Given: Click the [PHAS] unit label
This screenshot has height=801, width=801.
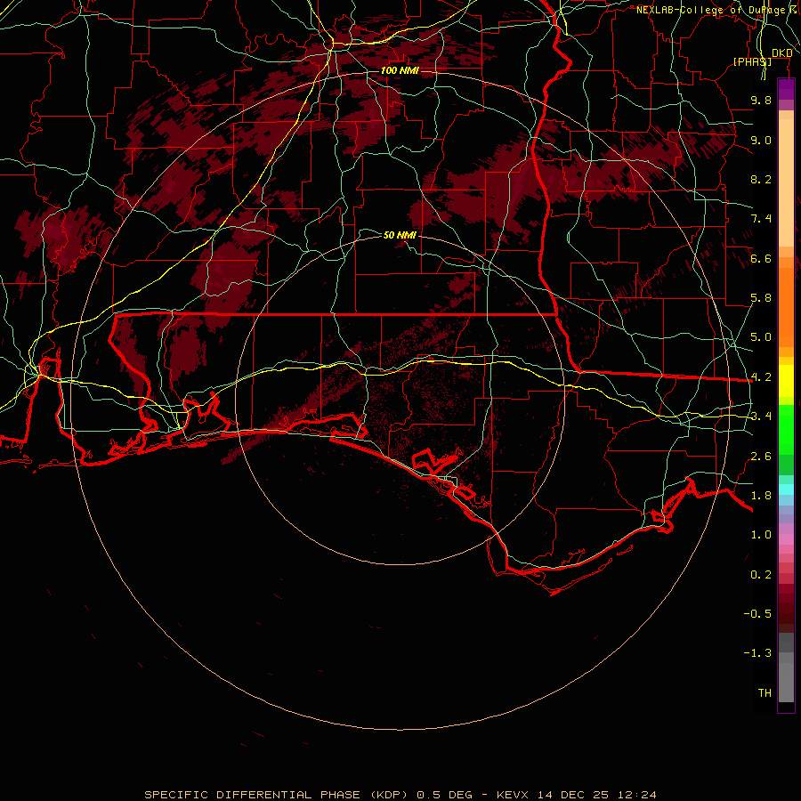Looking at the screenshot, I should 752,61.
